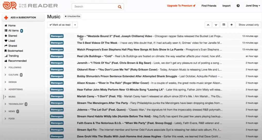
Task: Click the previous item up-chevron button
Action: (x=208, y=25)
